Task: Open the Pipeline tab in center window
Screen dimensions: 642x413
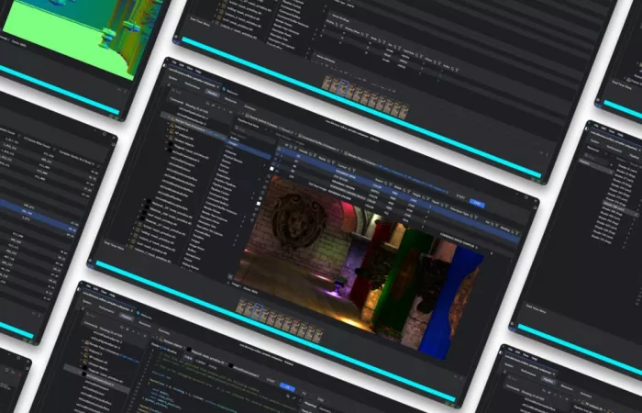Action: pyautogui.click(x=213, y=94)
